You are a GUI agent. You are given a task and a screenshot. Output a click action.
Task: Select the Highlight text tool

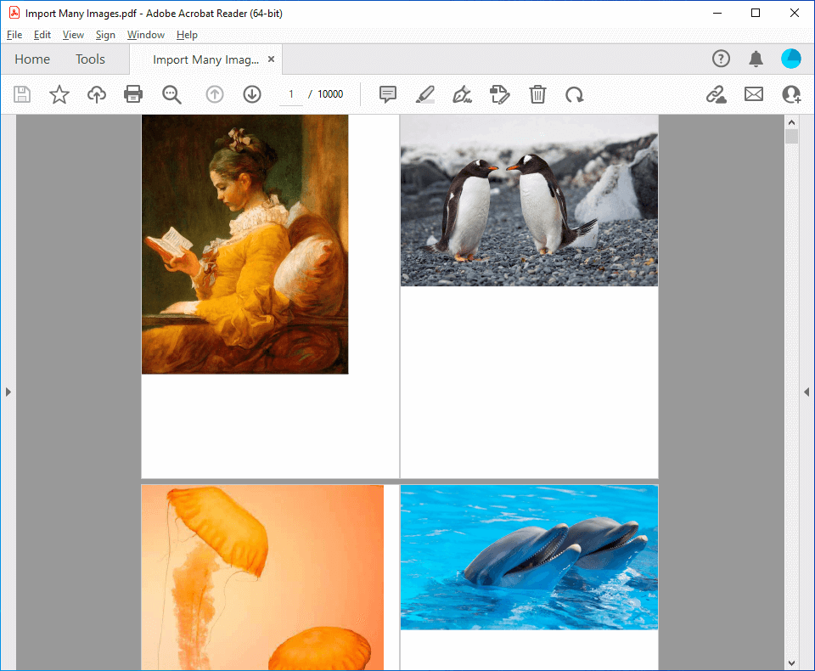coord(425,94)
